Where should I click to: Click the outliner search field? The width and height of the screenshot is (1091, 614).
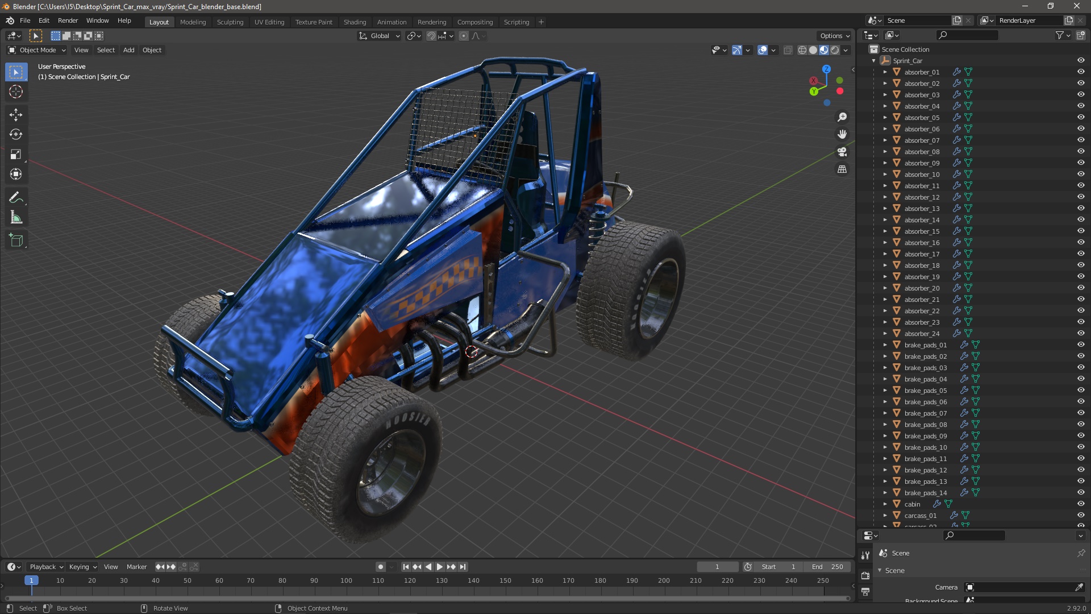click(967, 35)
